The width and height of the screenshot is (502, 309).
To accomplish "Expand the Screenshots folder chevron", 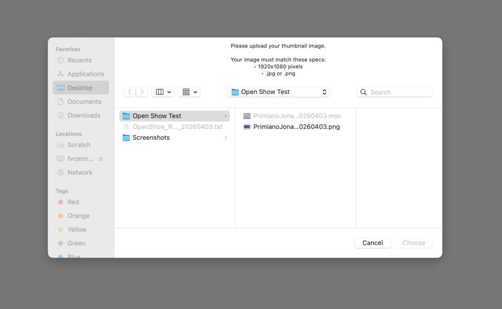I will pos(226,137).
